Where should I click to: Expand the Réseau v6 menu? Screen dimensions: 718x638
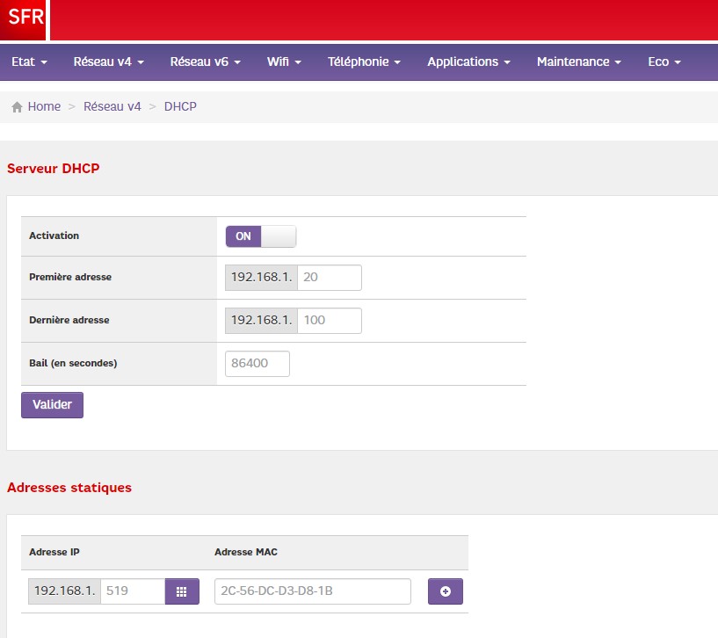205,62
